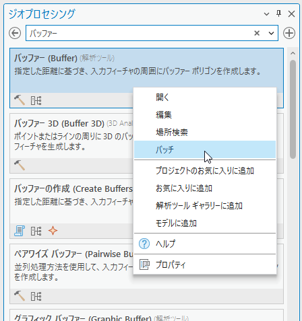This screenshot has height=321, width=302.
Task: Click the hammer icon under Buffer 3D result
Action: [20, 166]
